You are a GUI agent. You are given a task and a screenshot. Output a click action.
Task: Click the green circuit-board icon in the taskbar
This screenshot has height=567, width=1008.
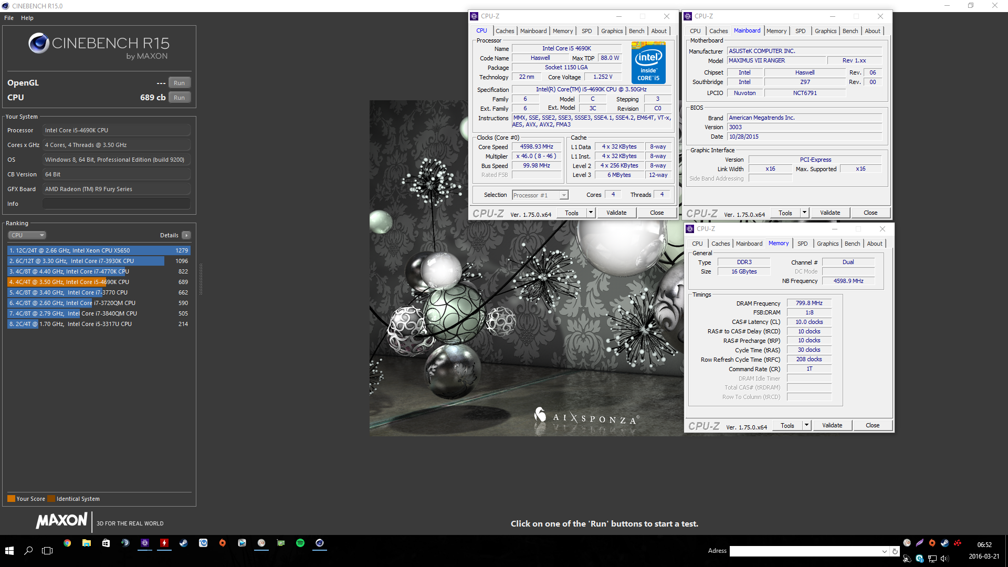point(281,543)
